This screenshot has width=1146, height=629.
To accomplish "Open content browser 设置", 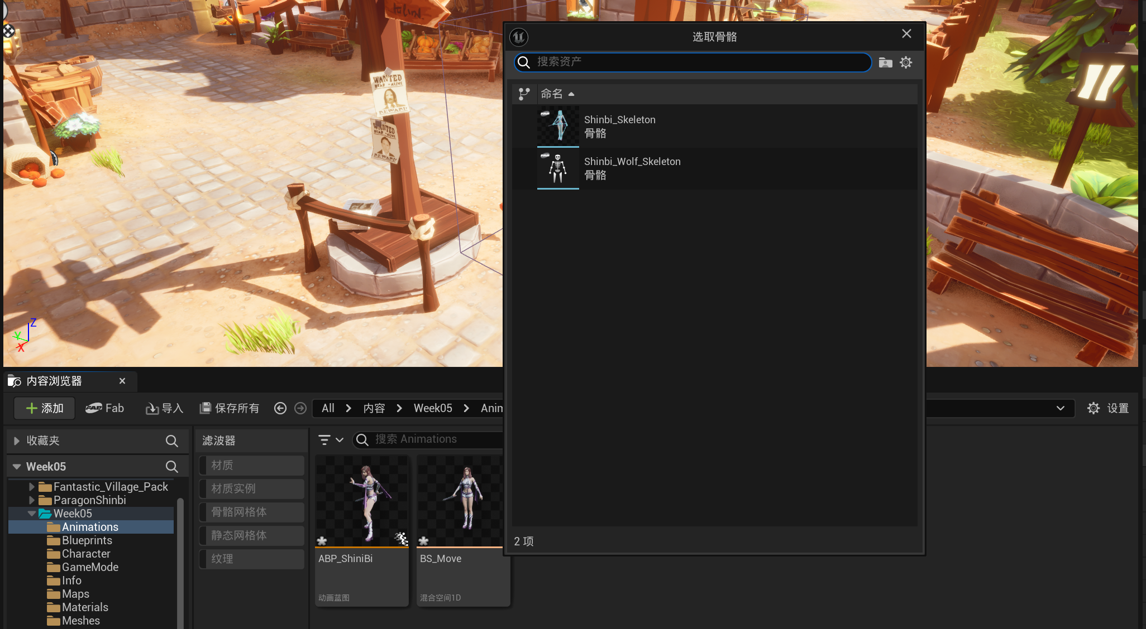I will pyautogui.click(x=1108, y=408).
